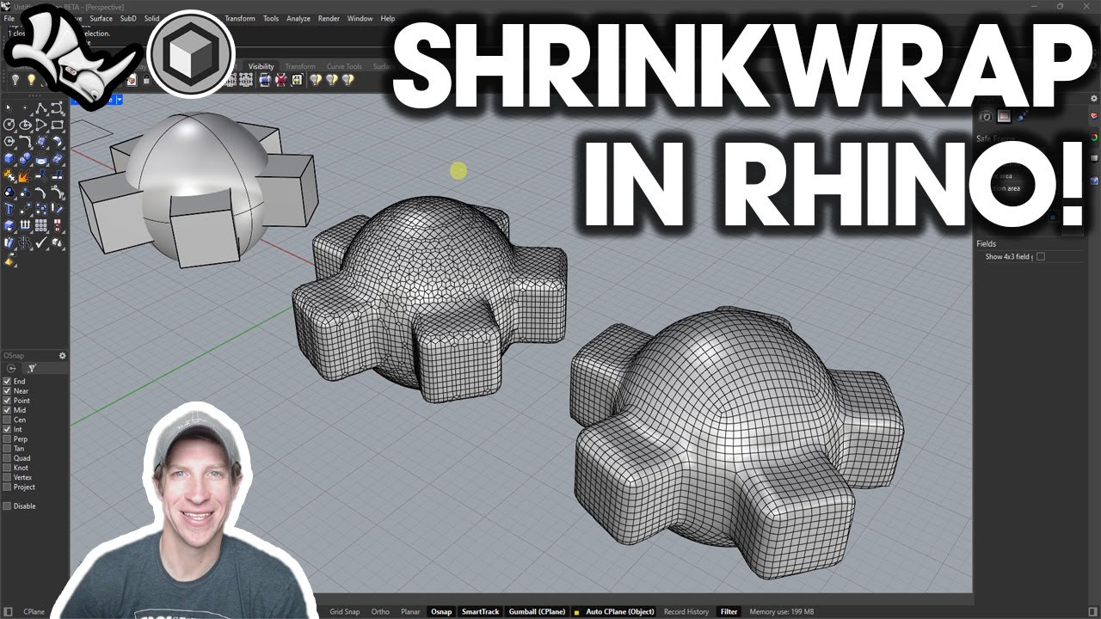This screenshot has width=1101, height=619.
Task: Toggle Planar mode in status bar
Action: pos(410,611)
